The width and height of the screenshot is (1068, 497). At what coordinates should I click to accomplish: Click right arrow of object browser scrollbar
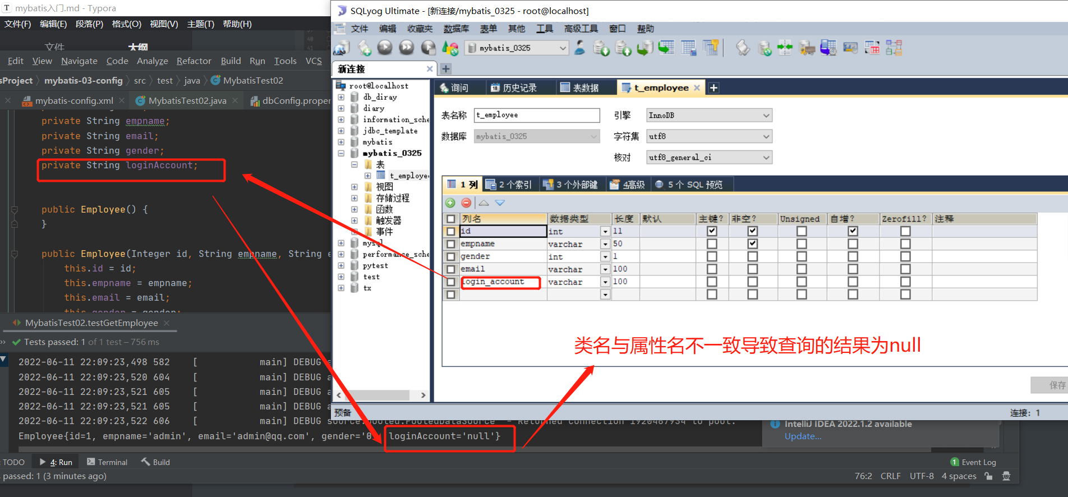(x=423, y=395)
